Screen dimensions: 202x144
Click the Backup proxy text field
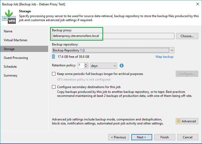113,36
